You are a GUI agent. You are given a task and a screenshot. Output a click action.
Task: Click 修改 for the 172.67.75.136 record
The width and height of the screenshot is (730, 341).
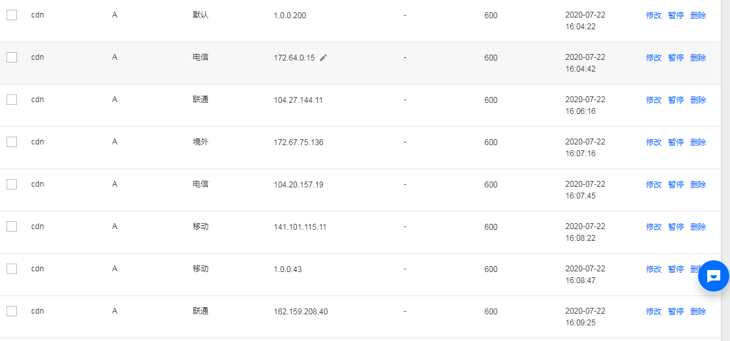pos(654,143)
